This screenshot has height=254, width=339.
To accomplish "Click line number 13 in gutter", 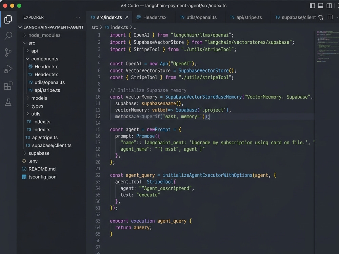I will [98, 117].
